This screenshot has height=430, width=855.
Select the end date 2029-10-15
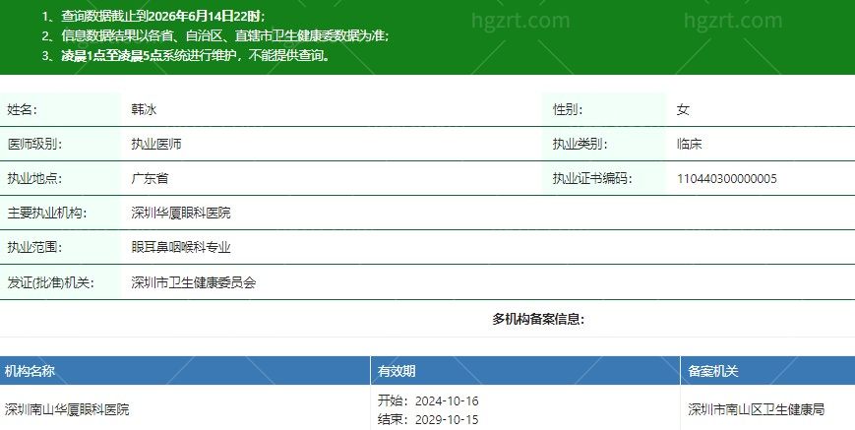point(447,419)
